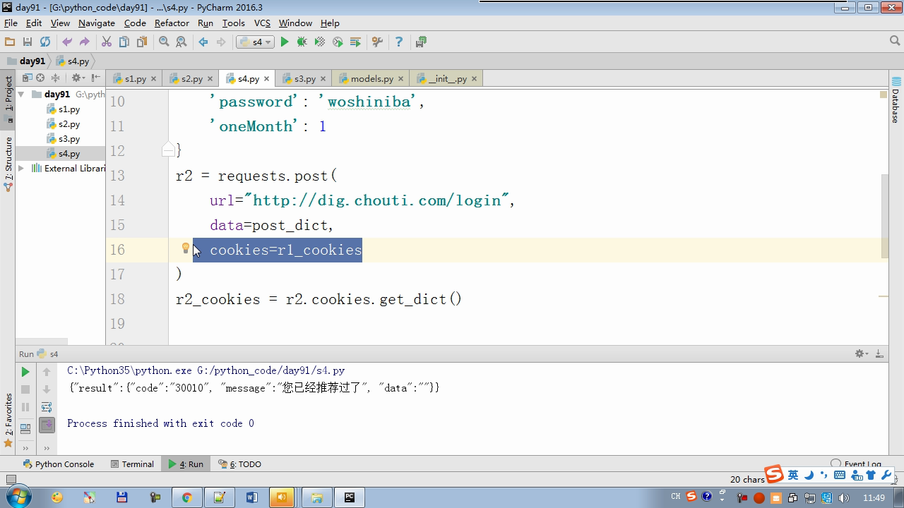Click the editor vertical scrollbar
The image size is (904, 508).
point(884,205)
